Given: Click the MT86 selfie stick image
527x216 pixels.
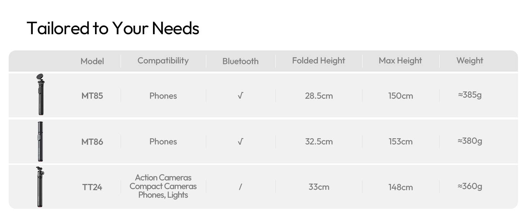Looking at the screenshot, I should pyautogui.click(x=41, y=141).
